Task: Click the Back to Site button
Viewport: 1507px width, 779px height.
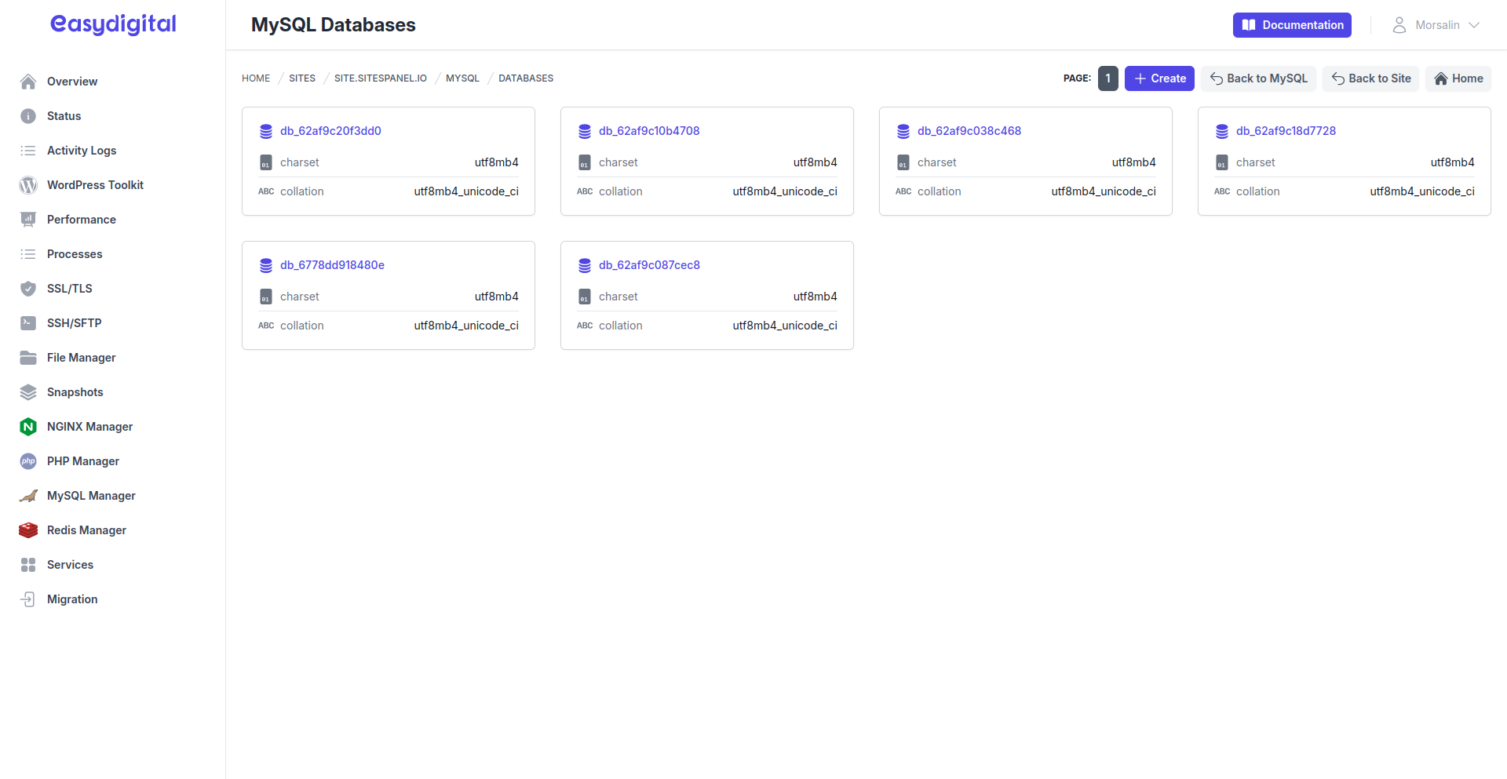Action: pyautogui.click(x=1370, y=78)
